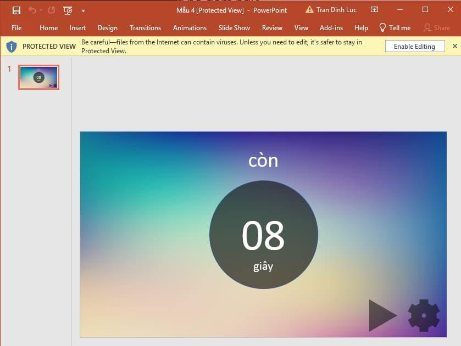Image resolution: width=461 pixels, height=346 pixels.
Task: Undo the last action
Action: pyautogui.click(x=32, y=9)
